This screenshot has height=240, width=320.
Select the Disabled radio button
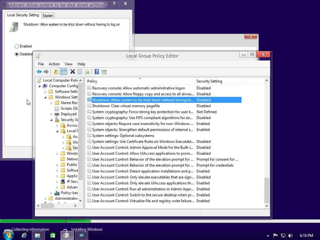[17, 54]
